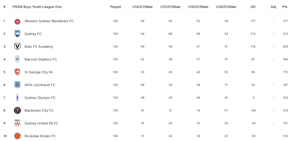Sort by the Played column header

[x=116, y=7]
